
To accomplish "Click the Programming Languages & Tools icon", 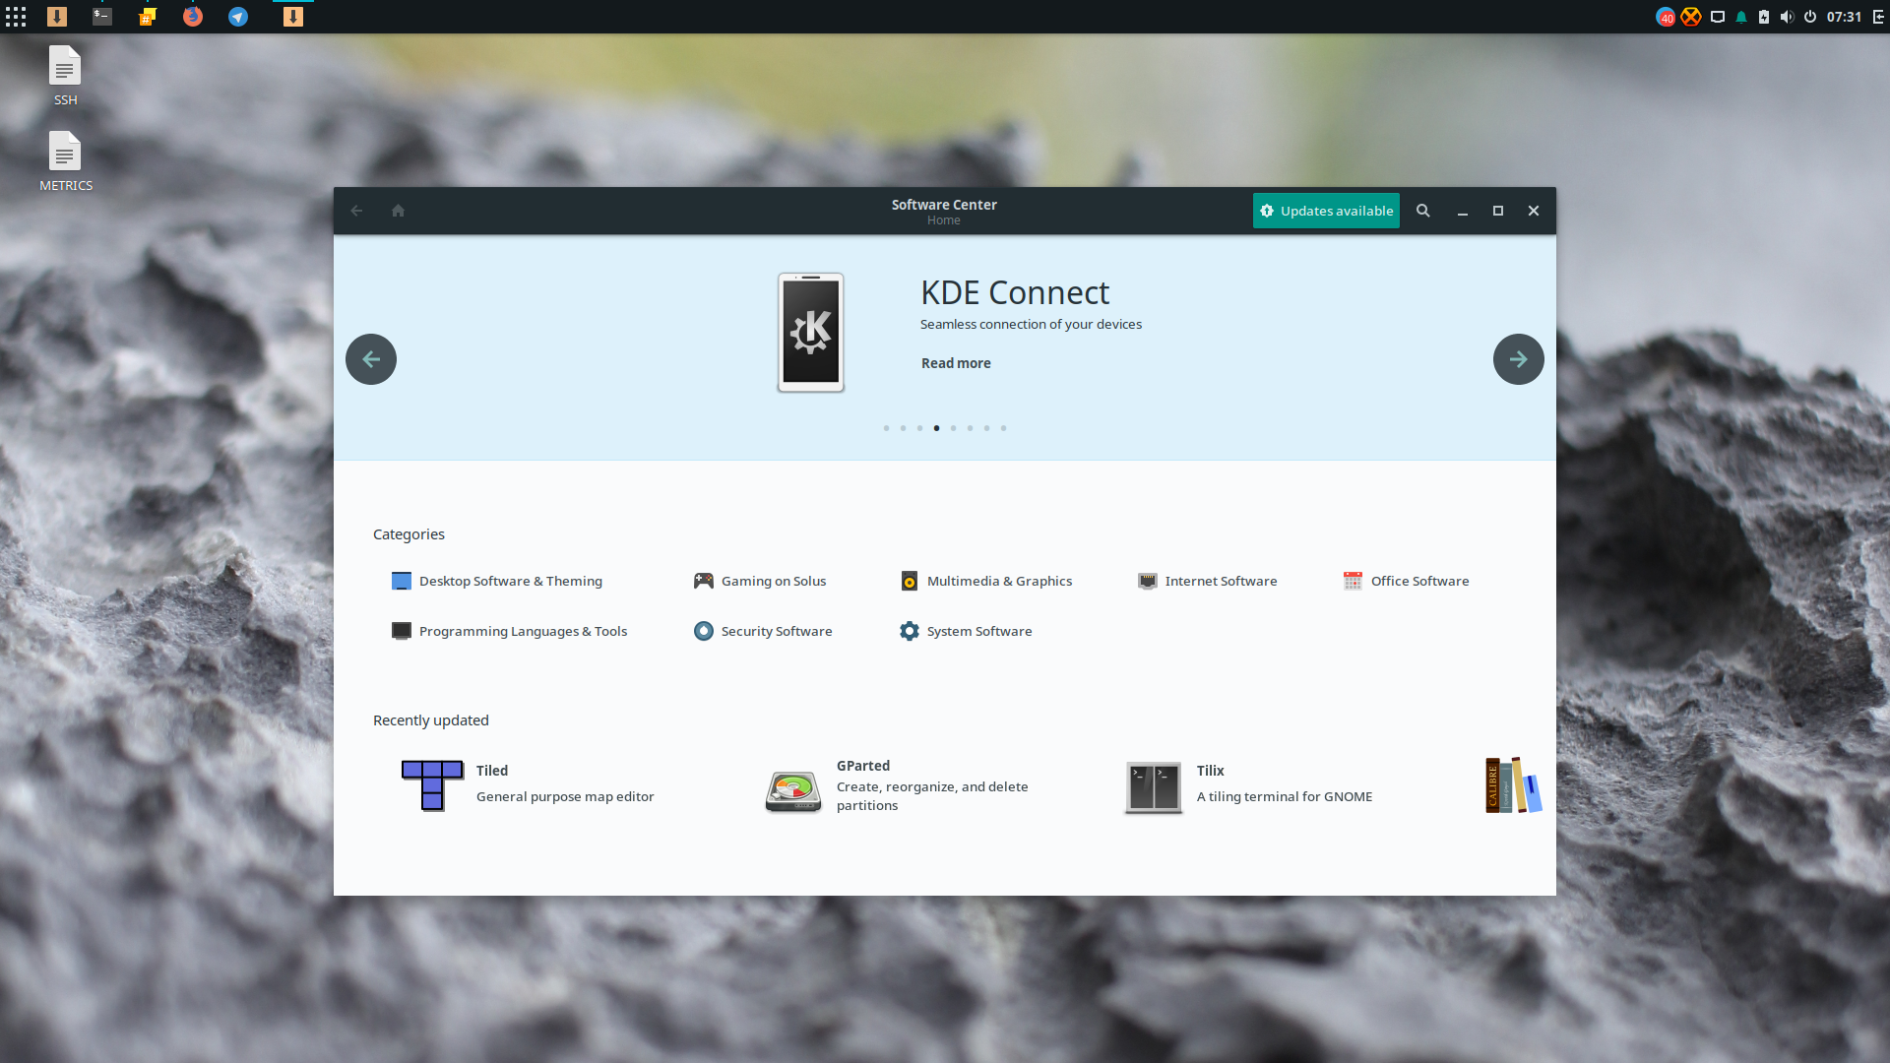I will [x=401, y=631].
